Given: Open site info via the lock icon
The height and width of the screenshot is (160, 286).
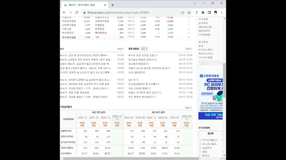Looking at the screenshot, I should pos(85,13).
